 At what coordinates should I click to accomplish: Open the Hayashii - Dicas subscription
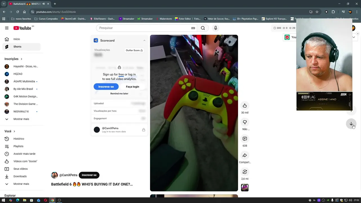pos(21,67)
